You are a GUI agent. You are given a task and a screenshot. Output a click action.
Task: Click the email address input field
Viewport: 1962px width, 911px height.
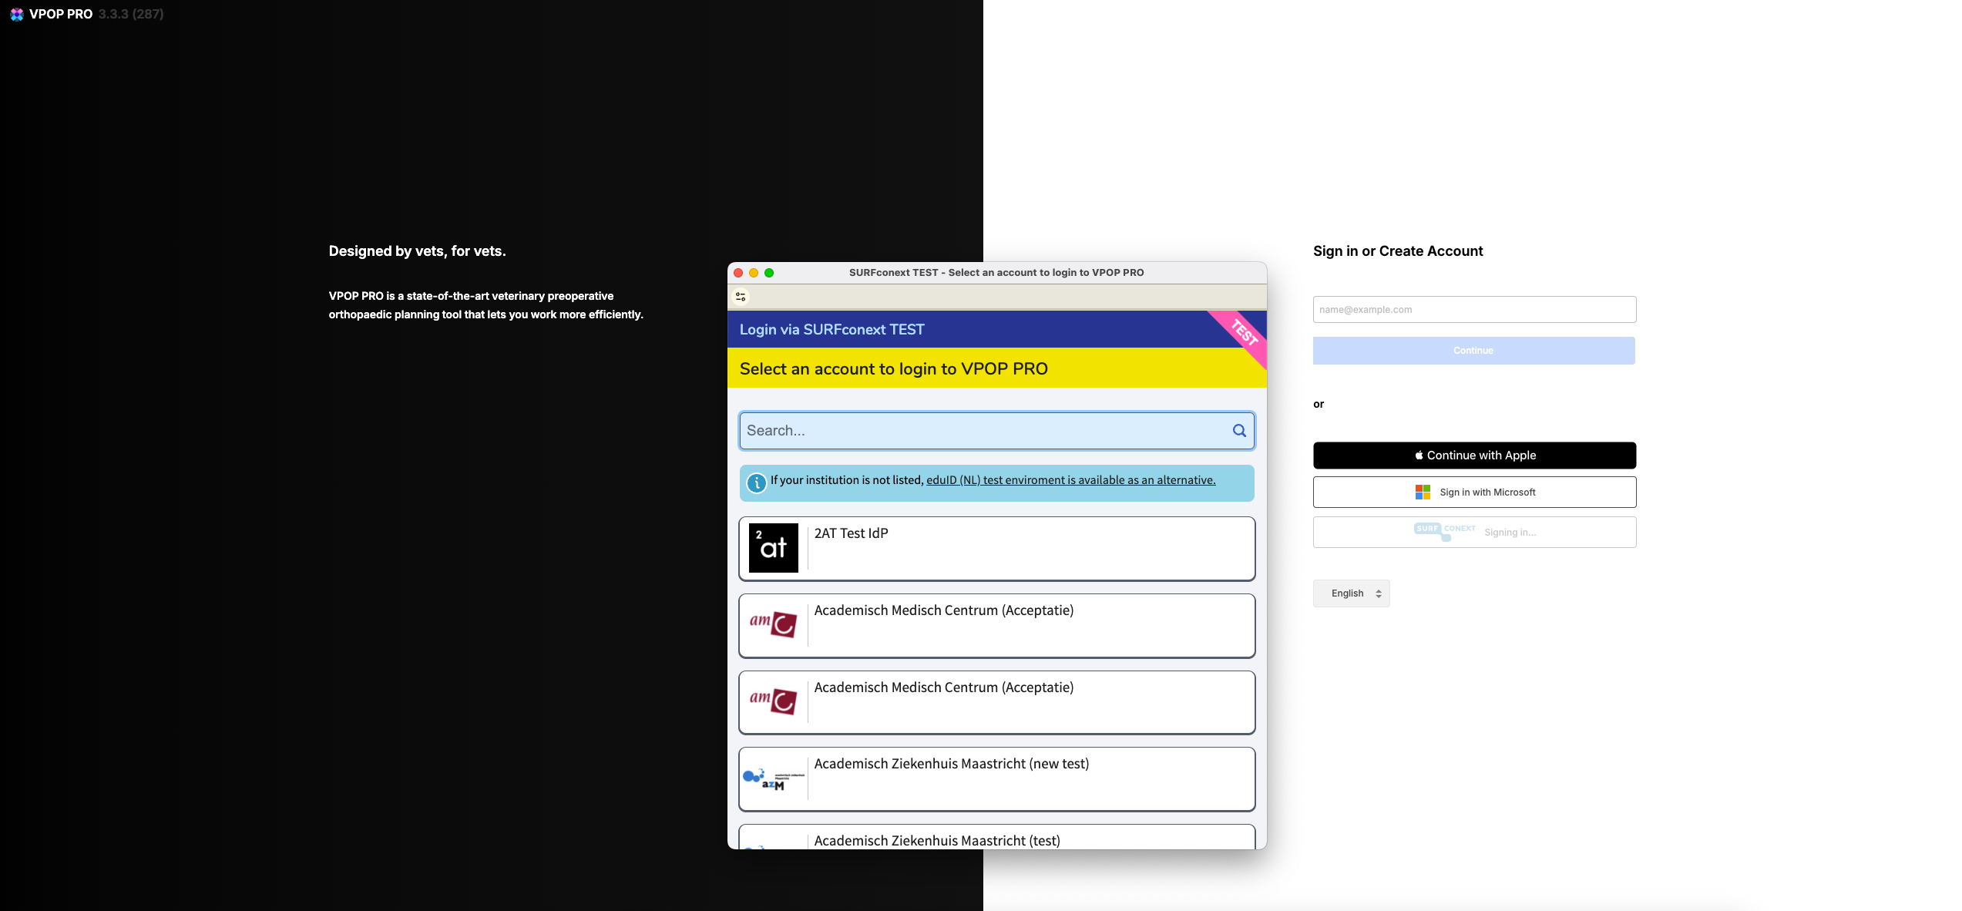(x=1474, y=310)
